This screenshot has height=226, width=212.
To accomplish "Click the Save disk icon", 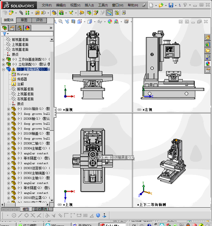I will click(171, 5).
